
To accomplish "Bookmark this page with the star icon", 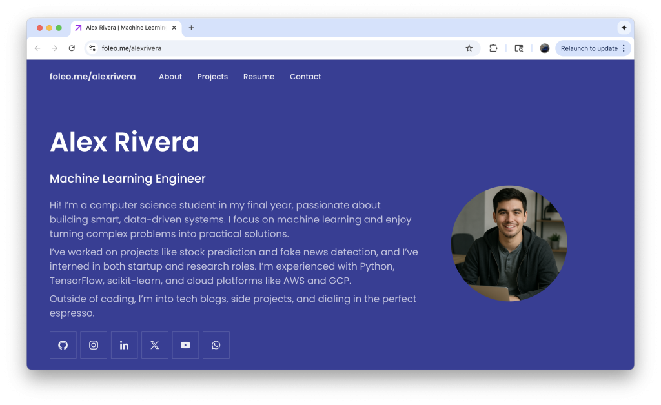I will coord(469,48).
